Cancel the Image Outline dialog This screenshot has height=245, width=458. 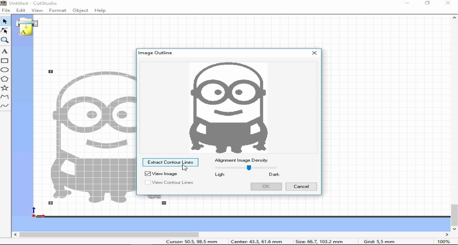click(x=301, y=186)
